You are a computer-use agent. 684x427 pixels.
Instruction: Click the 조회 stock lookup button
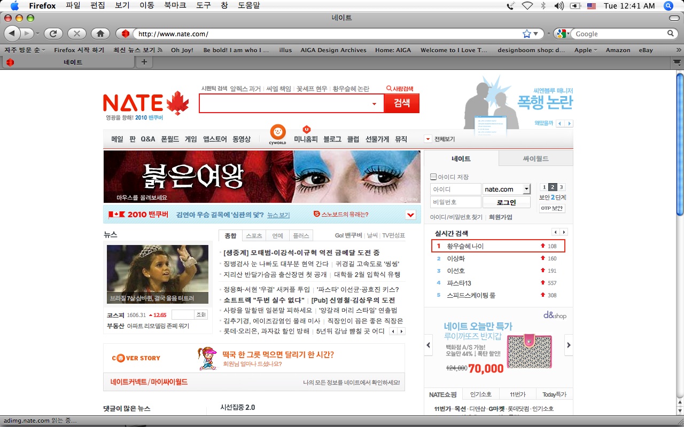click(201, 315)
